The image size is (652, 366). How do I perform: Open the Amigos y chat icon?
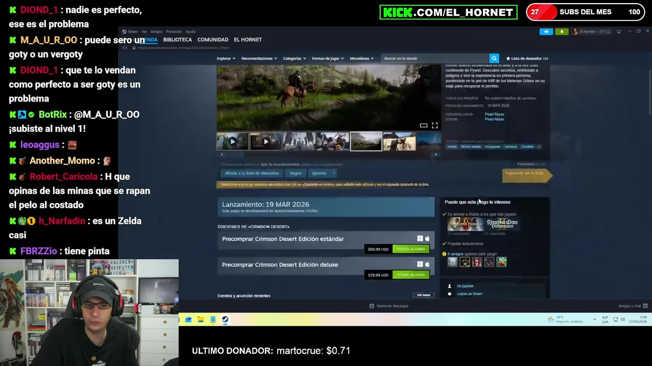[645, 306]
